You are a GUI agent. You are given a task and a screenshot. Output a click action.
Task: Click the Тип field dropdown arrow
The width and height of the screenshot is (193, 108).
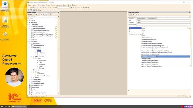click(188, 28)
